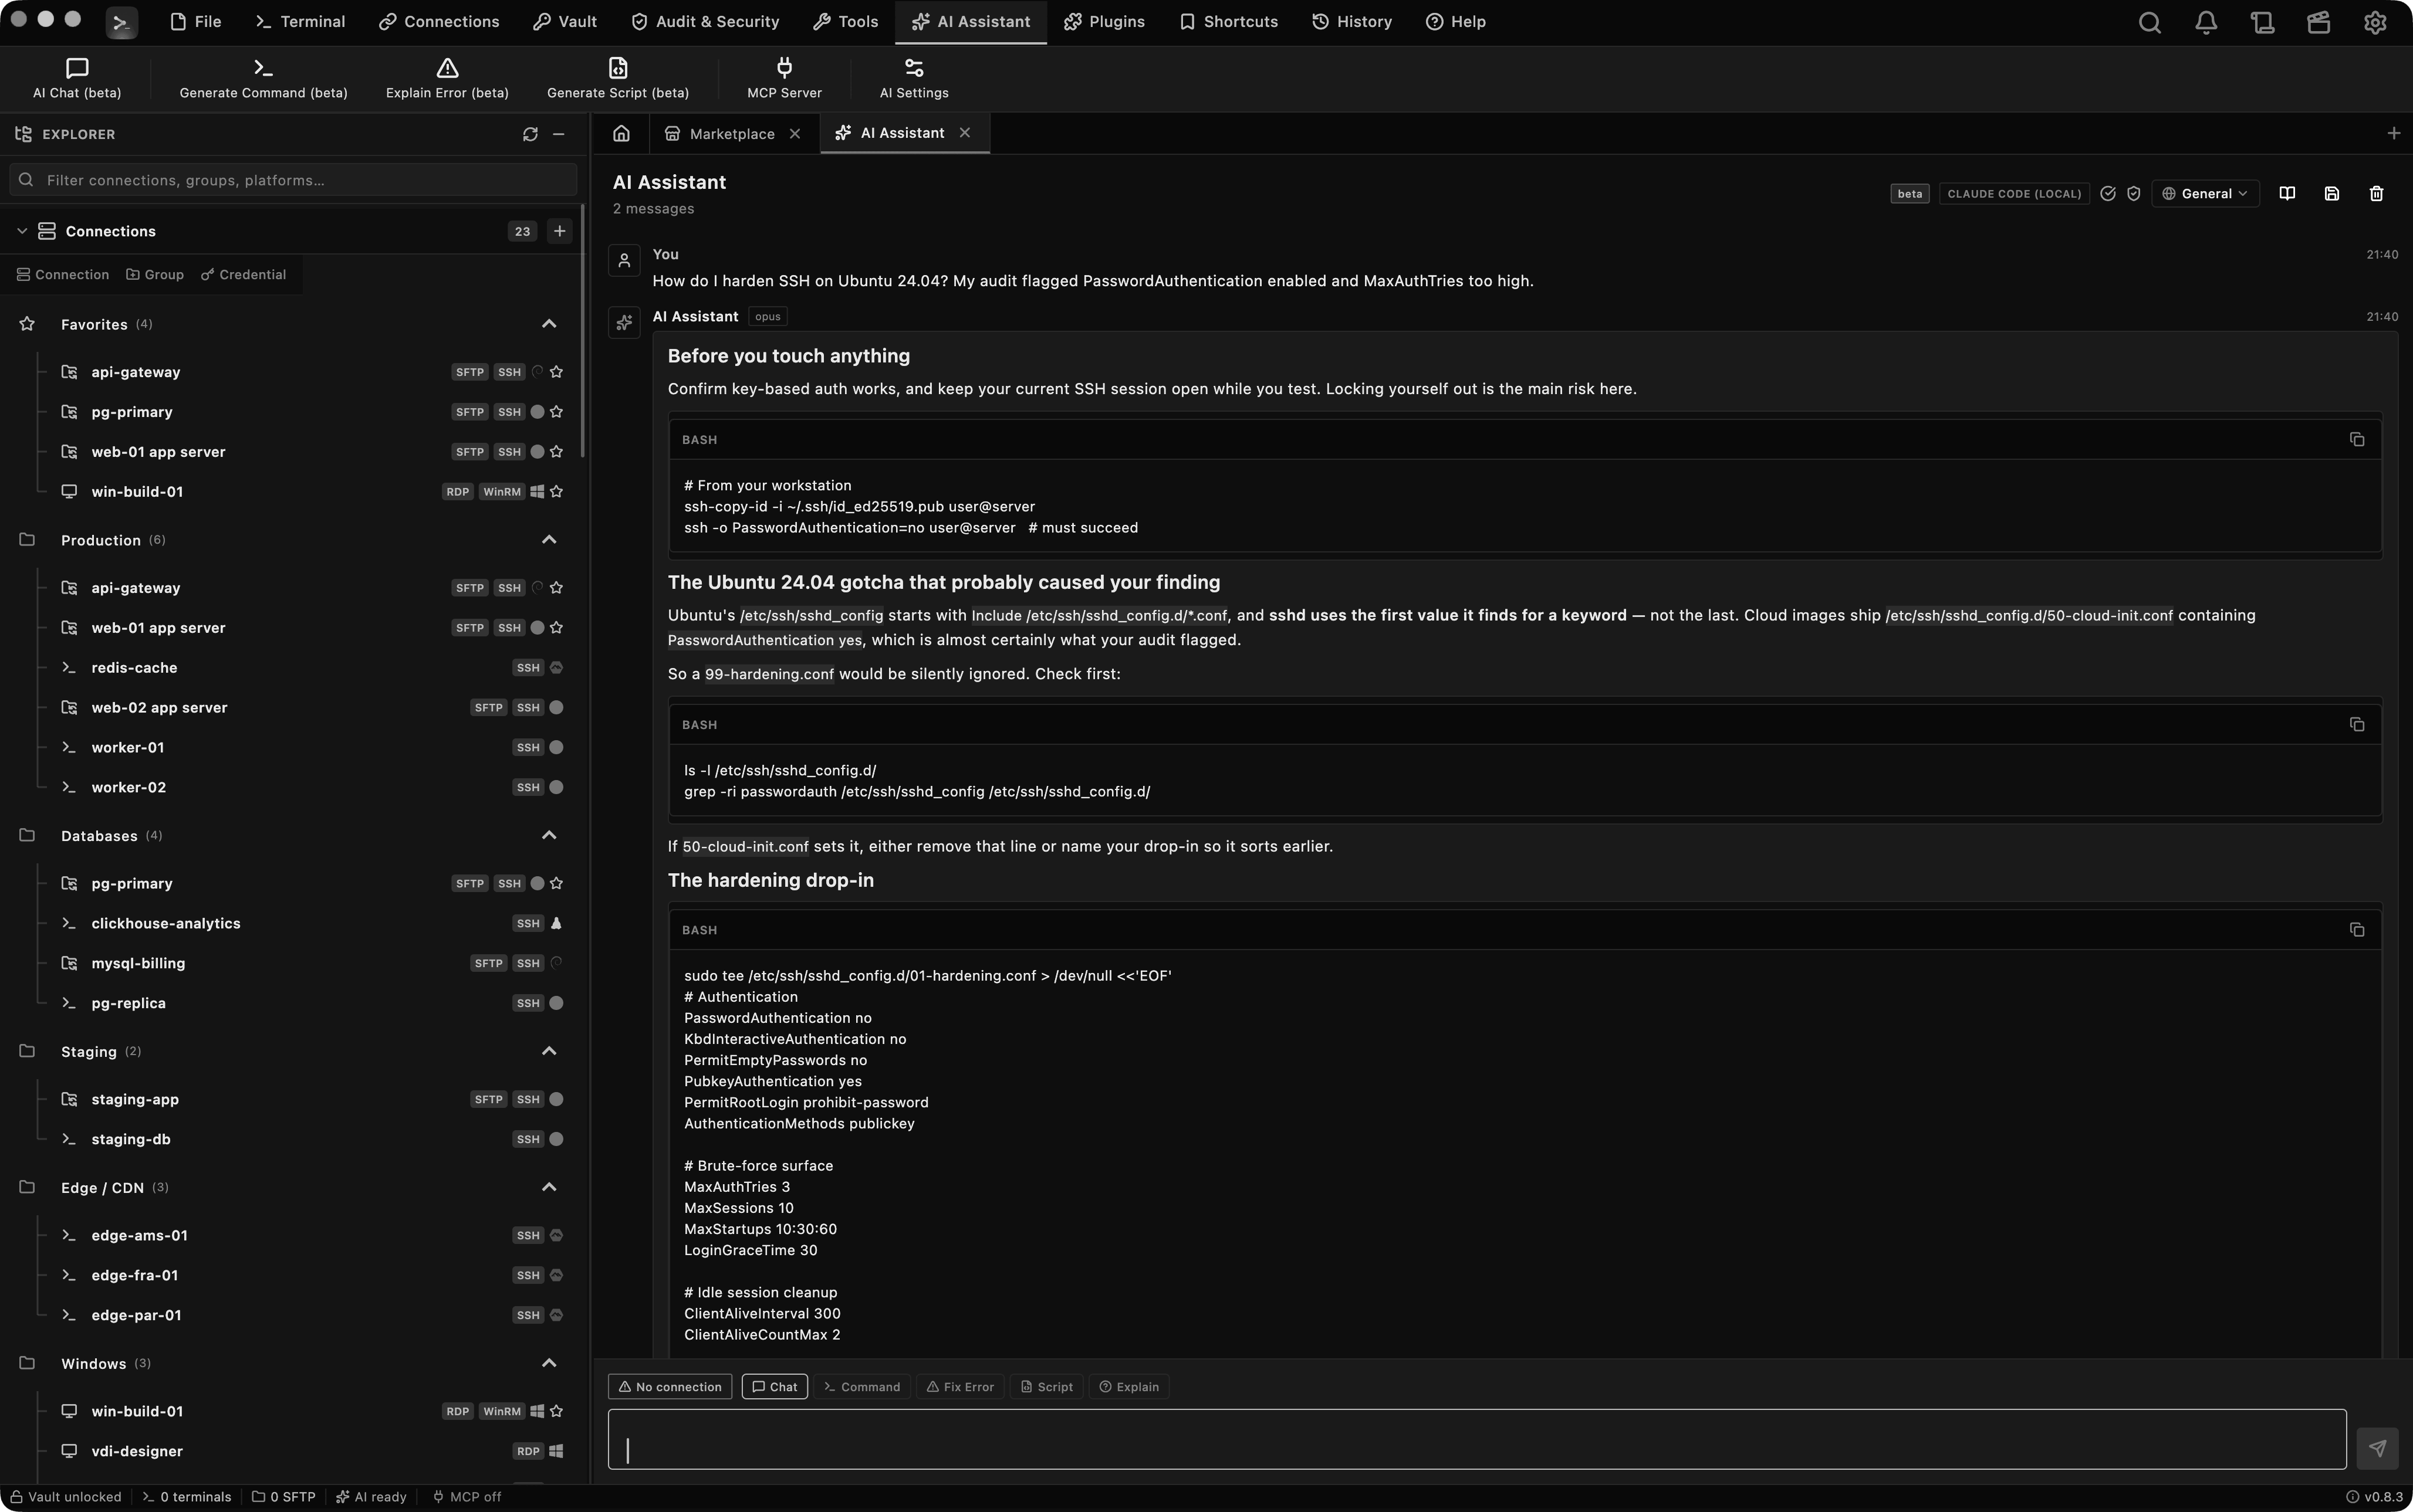Refresh the Explorer panel
Screen dimensions: 2413x1512
coord(530,134)
